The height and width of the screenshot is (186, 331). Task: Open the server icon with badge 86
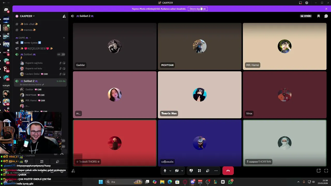tap(6, 69)
